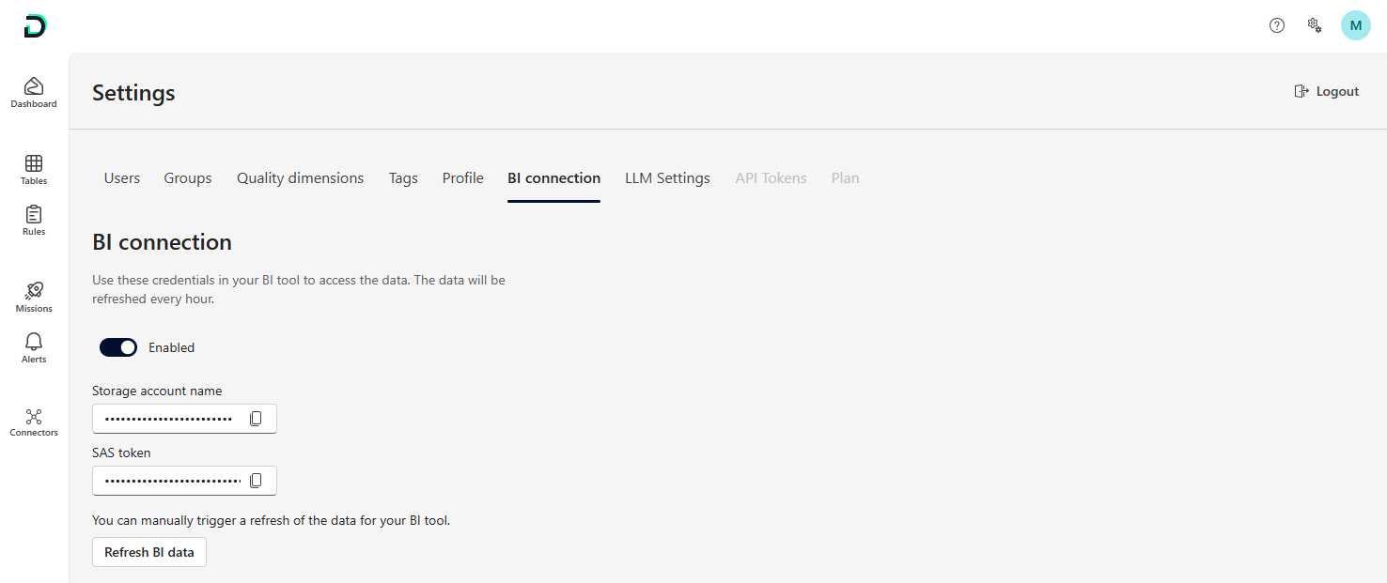
Task: Select the Quality dimensions tab
Action: [300, 178]
